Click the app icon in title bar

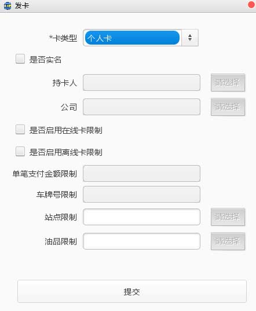(x=8, y=6)
